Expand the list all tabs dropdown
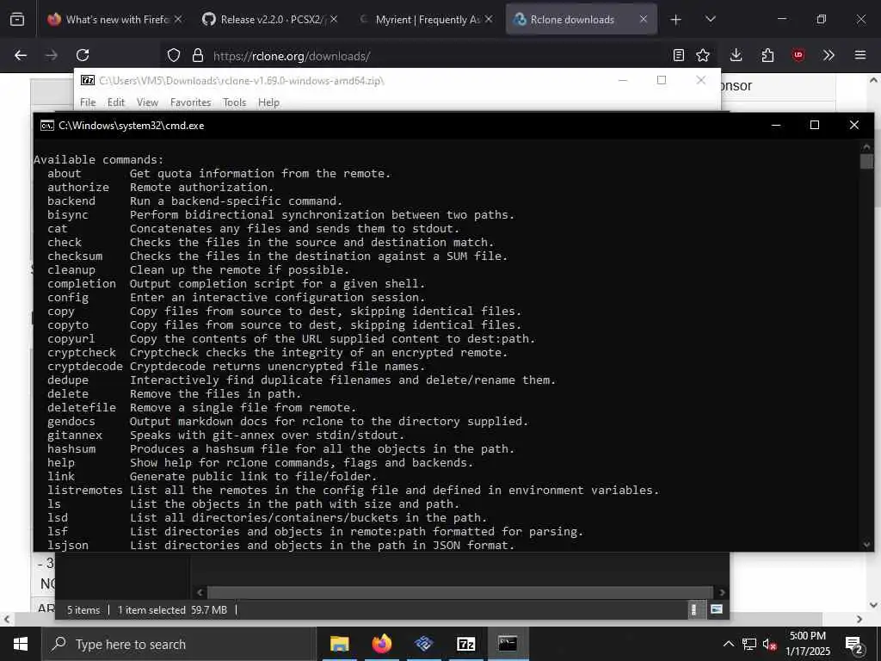 [x=710, y=20]
